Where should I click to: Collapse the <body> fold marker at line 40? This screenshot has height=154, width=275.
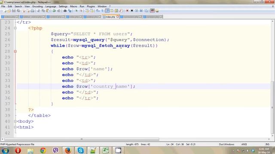(x=15, y=121)
